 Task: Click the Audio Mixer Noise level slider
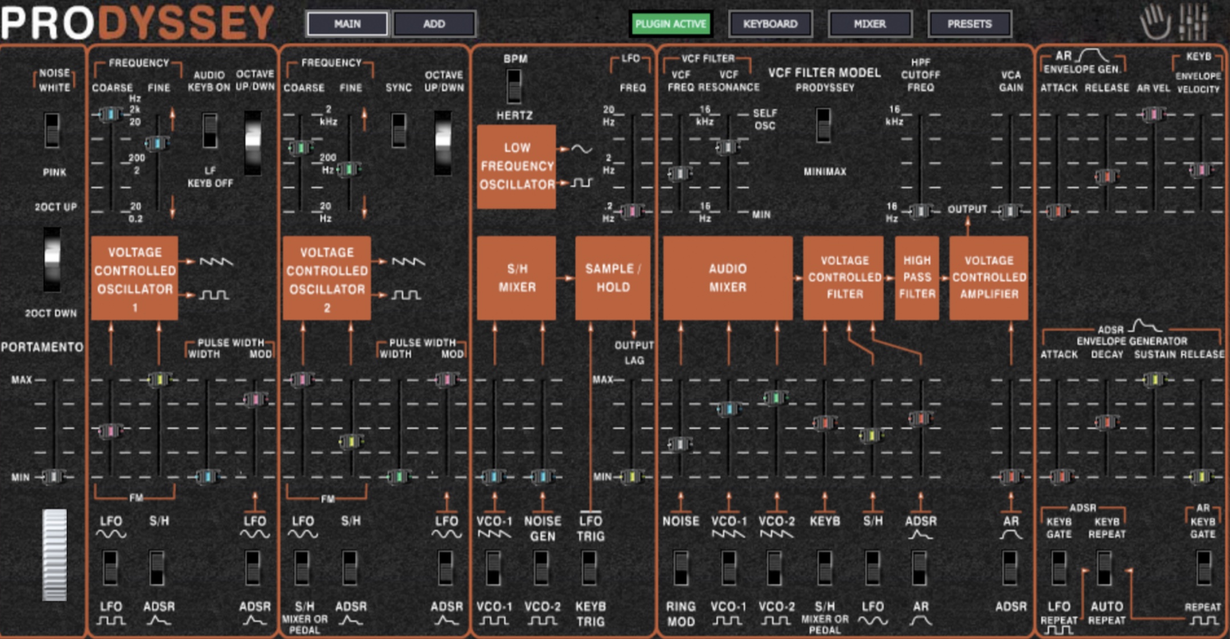click(x=680, y=444)
